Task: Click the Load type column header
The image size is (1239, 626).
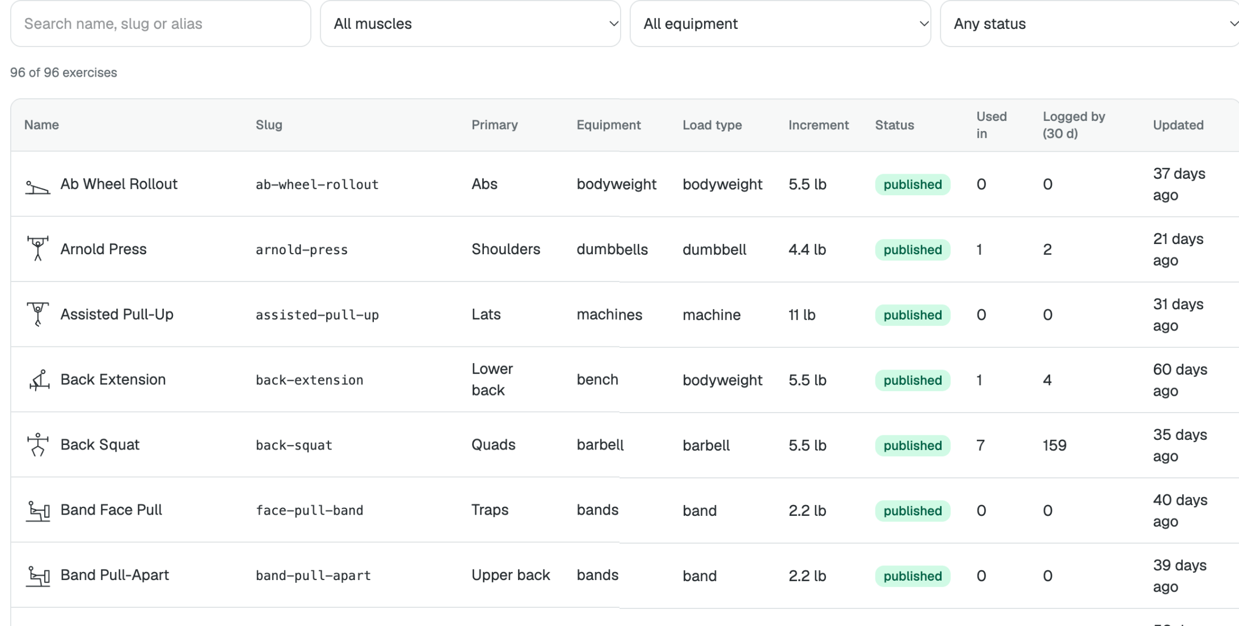Action: pyautogui.click(x=712, y=125)
